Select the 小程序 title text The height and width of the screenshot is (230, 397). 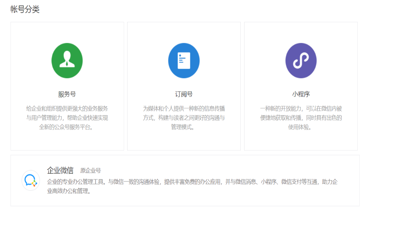(x=301, y=94)
